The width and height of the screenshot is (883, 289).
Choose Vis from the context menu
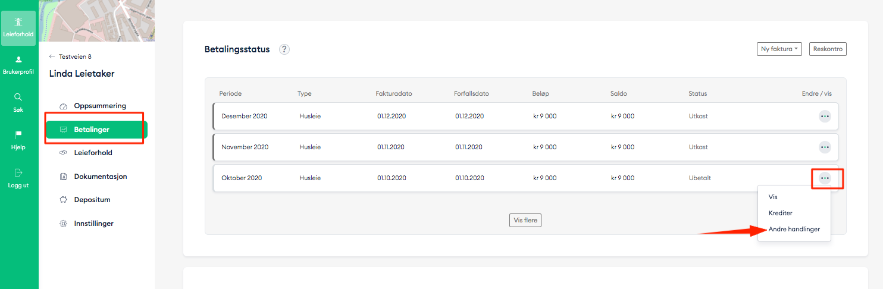point(773,197)
